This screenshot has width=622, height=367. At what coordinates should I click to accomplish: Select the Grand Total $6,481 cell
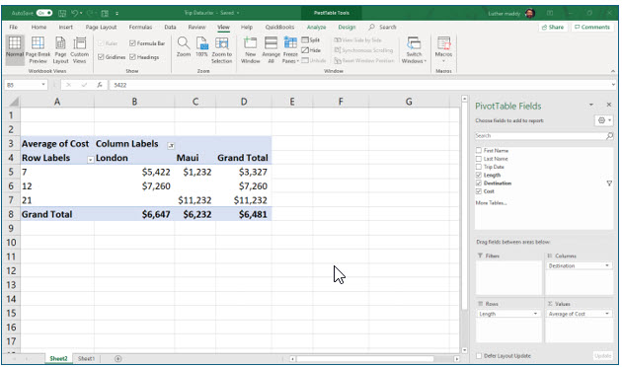(244, 214)
